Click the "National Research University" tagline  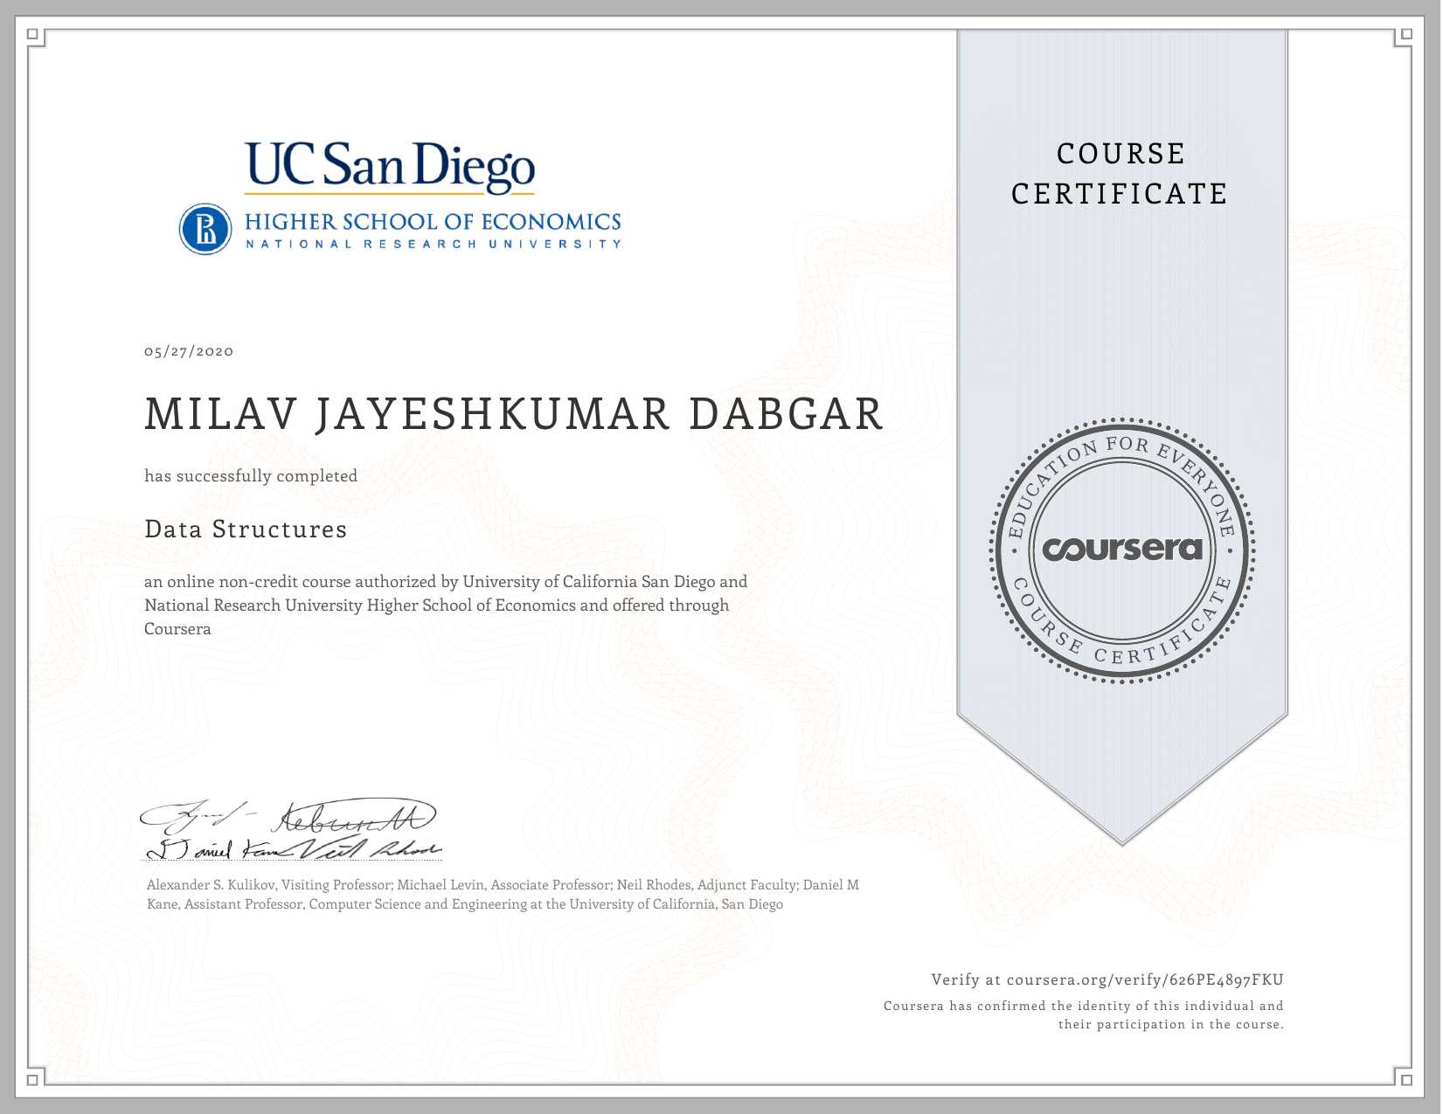point(433,245)
